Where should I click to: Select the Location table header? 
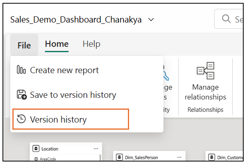(x=66, y=148)
